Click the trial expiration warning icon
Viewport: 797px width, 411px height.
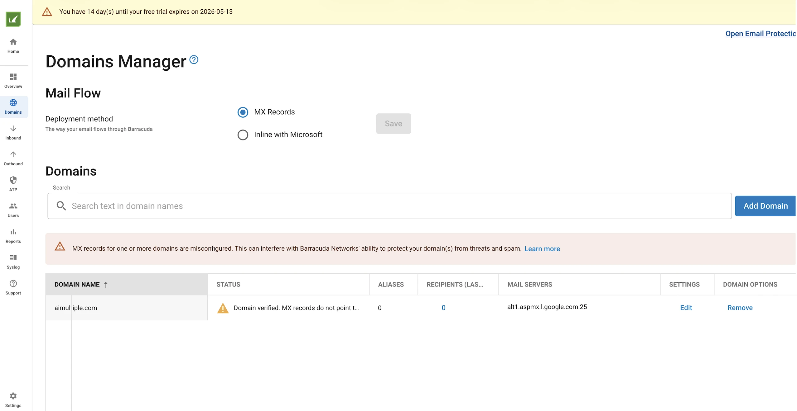[47, 12]
